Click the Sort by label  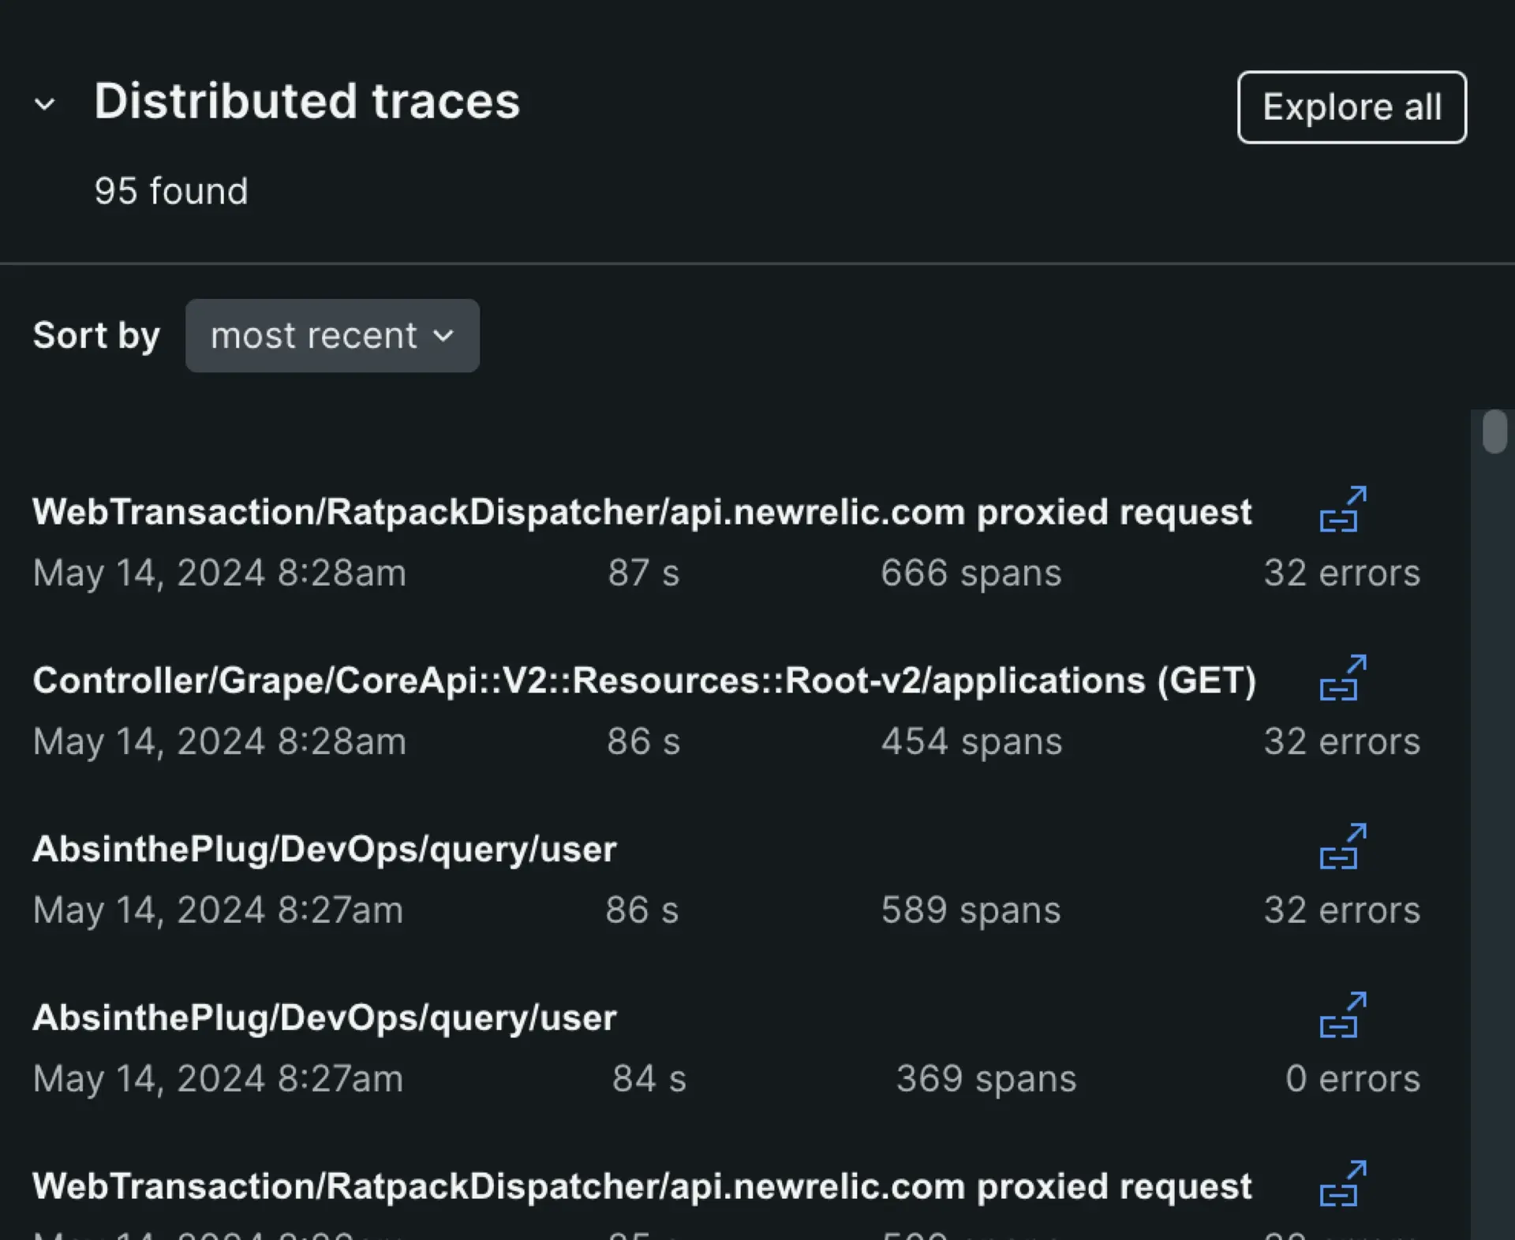96,335
